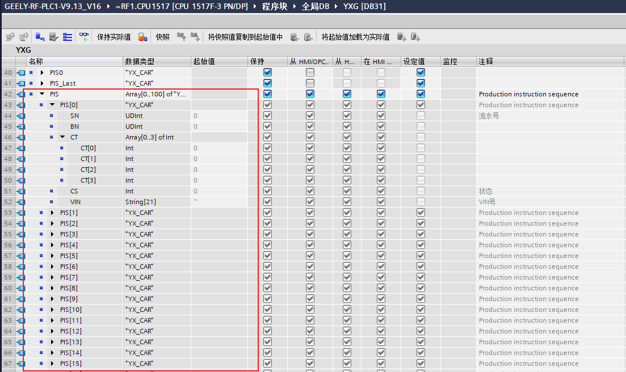Click the snapshot database icon beside 保持实际值
Screen dimensions: 626x372
(x=143, y=37)
